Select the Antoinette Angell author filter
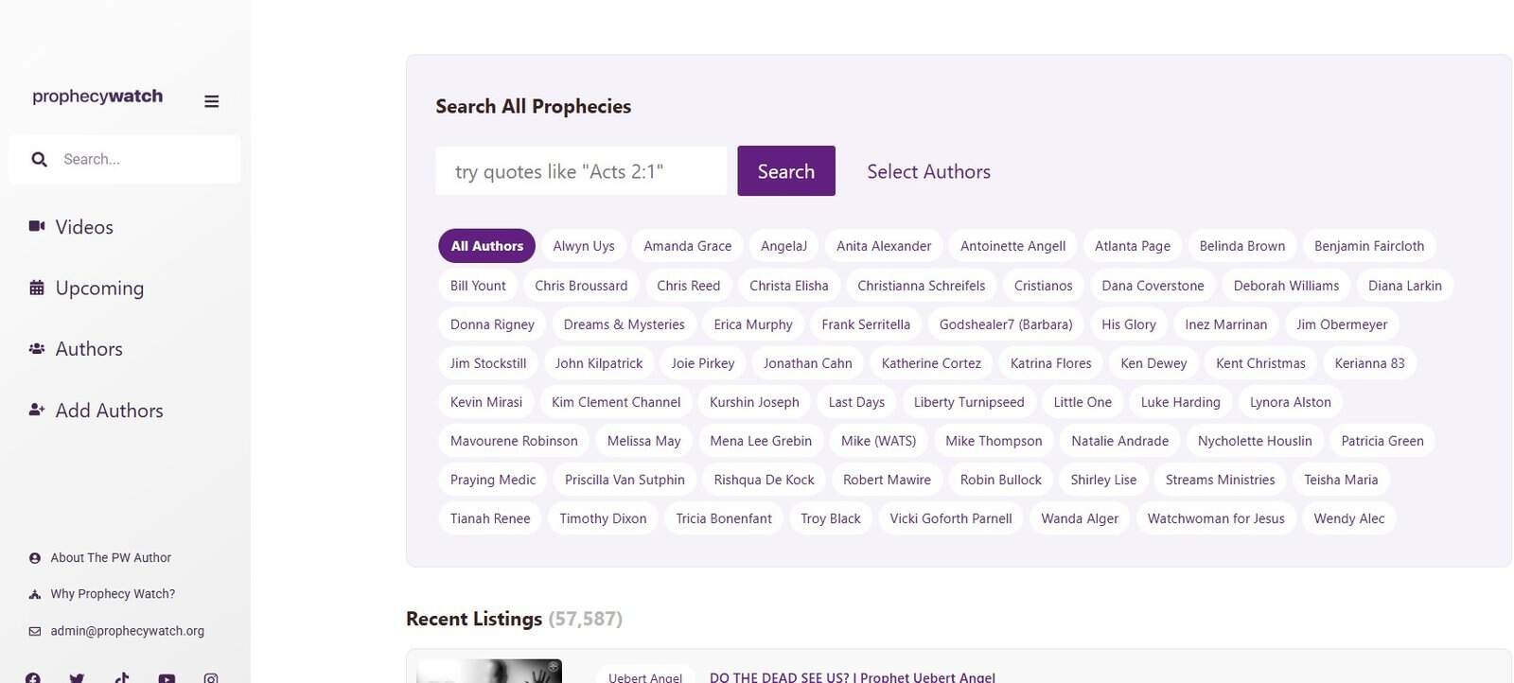The height and width of the screenshot is (683, 1514). pos(1012,246)
